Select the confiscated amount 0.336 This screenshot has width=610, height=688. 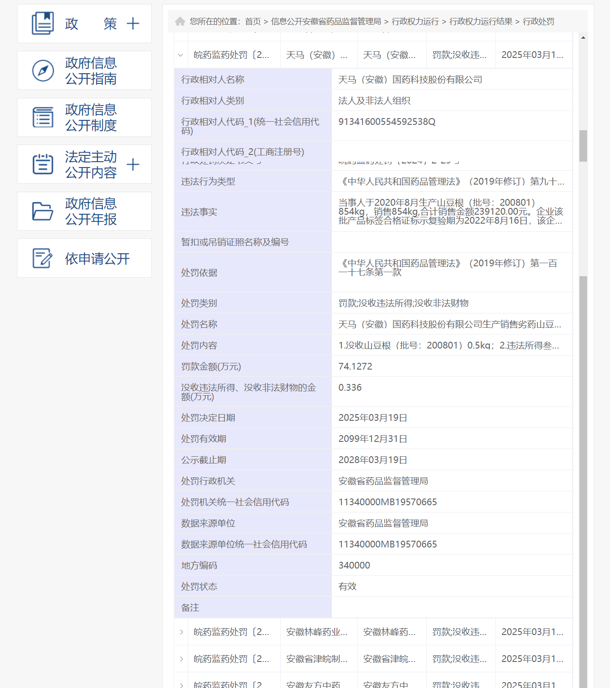pos(350,388)
